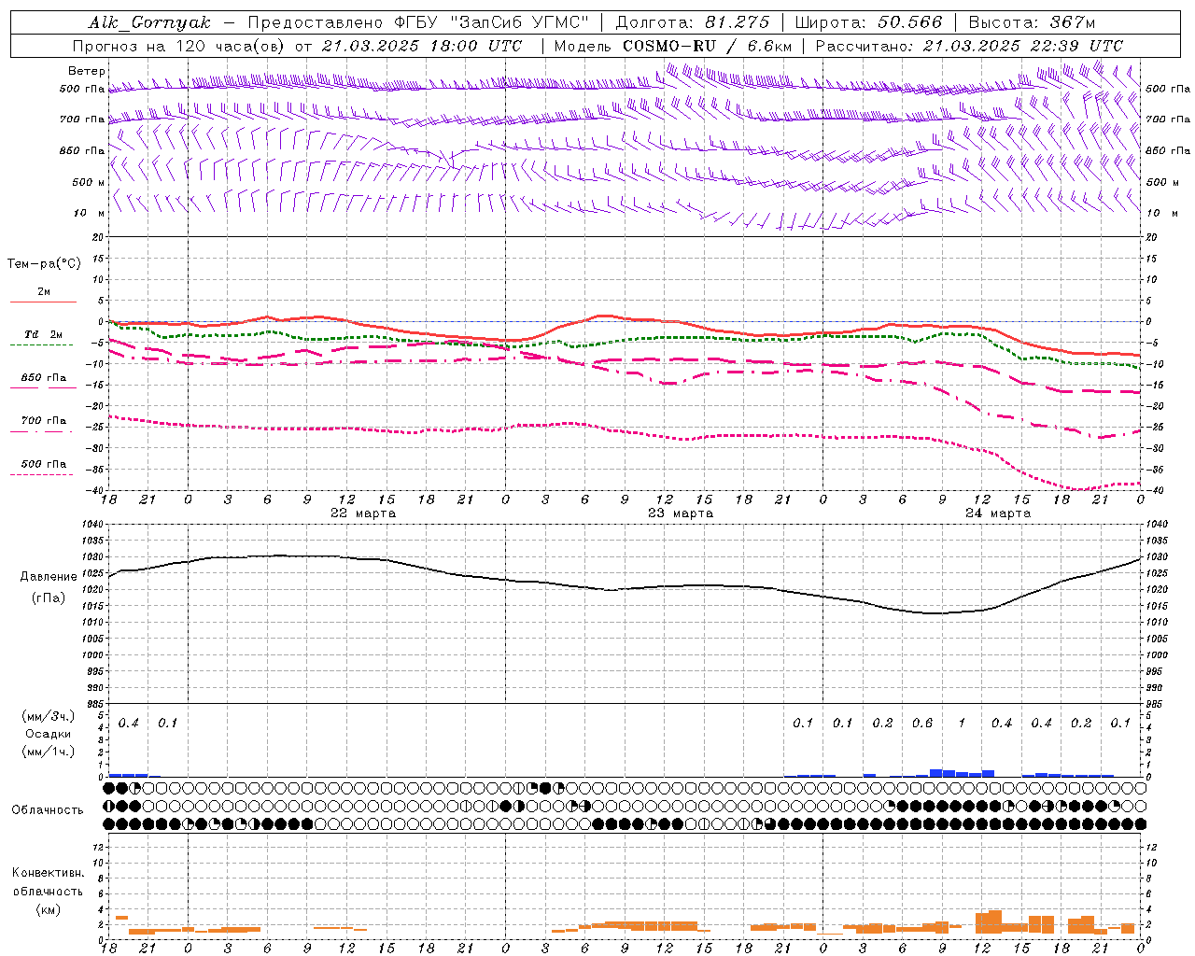Click the (гПа) unit under Давление

point(49,598)
